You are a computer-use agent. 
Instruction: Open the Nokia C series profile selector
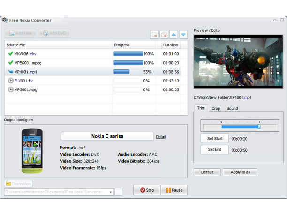(x=107, y=136)
